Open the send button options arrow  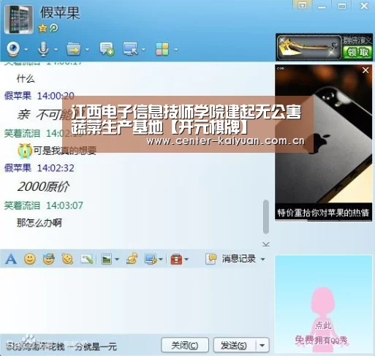262,345
